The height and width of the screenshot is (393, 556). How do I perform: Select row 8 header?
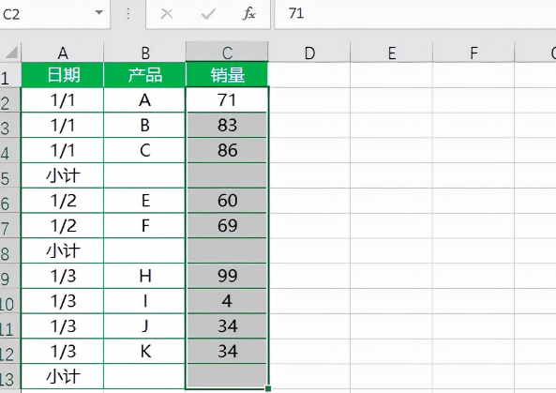click(10, 250)
